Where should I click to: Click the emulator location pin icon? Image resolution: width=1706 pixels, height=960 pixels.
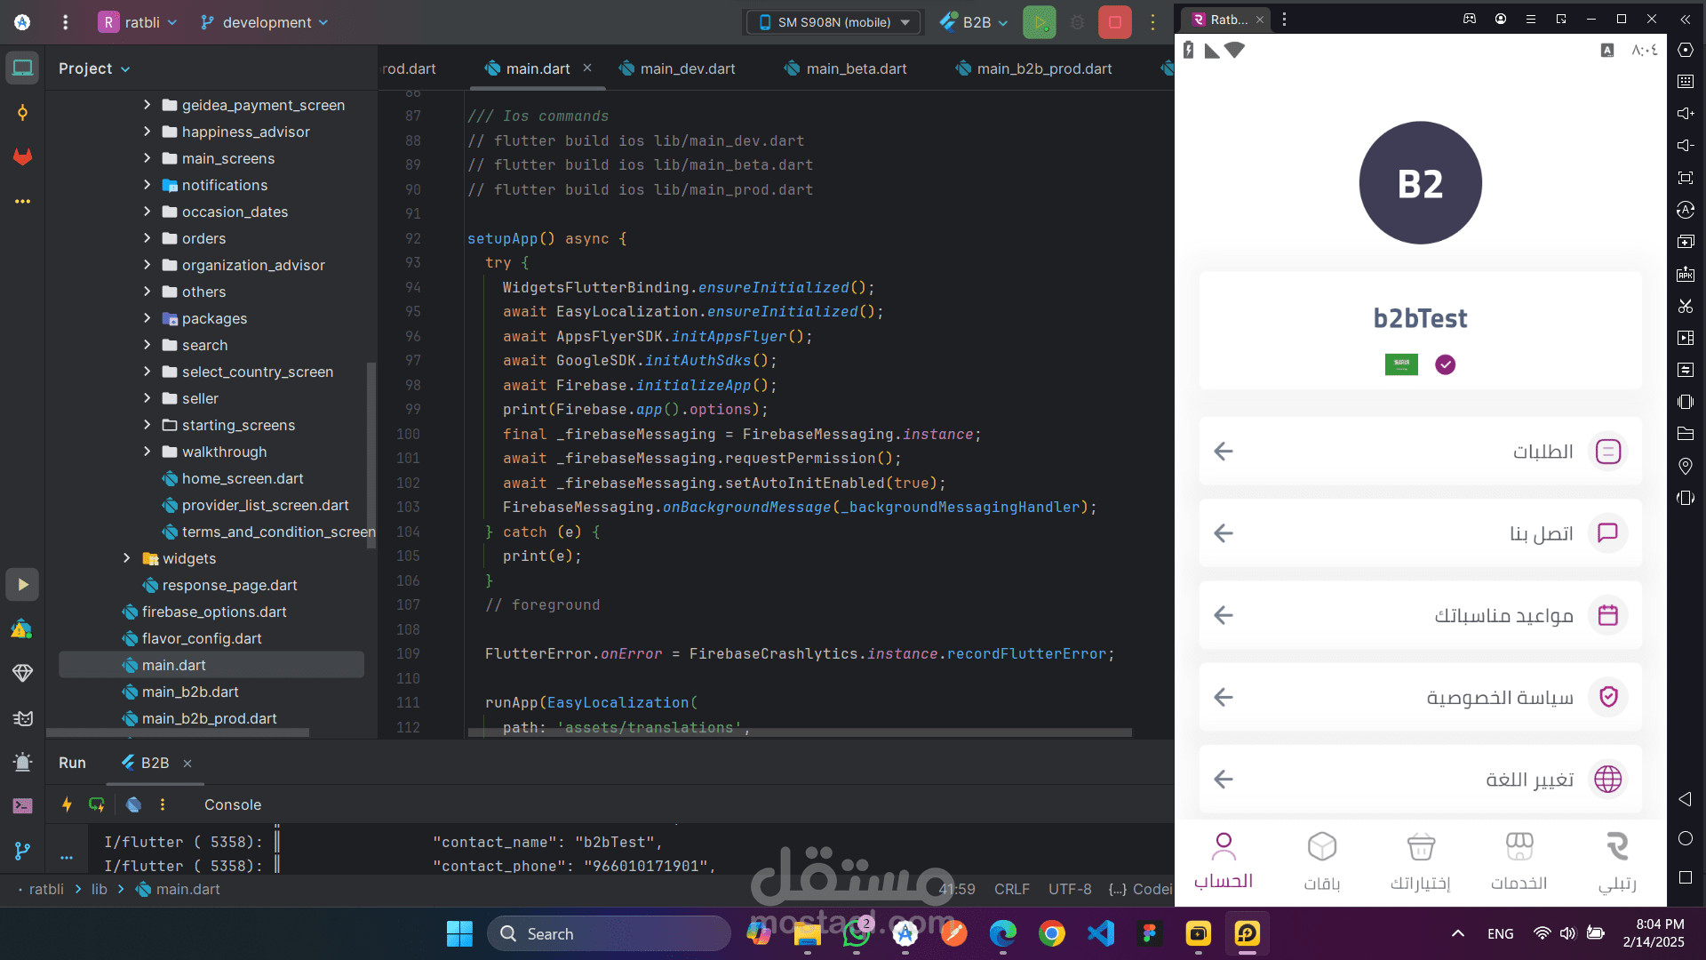point(1686,466)
